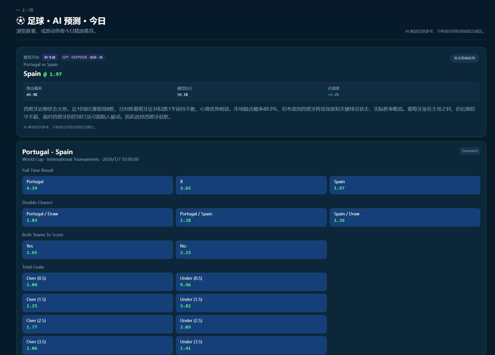
Task: Click the Portugal - Spain match title
Action: point(47,152)
